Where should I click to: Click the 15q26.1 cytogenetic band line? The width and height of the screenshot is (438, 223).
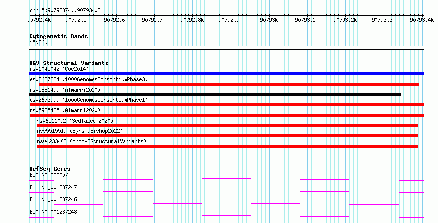pos(226,48)
